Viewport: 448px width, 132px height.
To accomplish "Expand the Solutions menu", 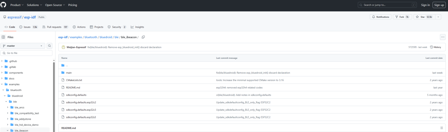I will click(x=34, y=5).
